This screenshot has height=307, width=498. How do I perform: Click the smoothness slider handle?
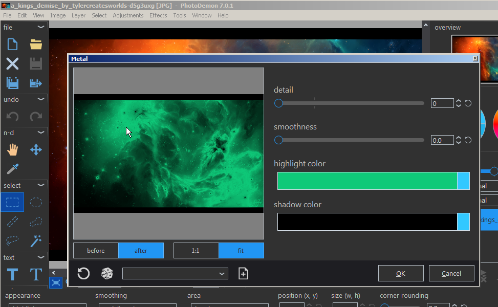[278, 140]
